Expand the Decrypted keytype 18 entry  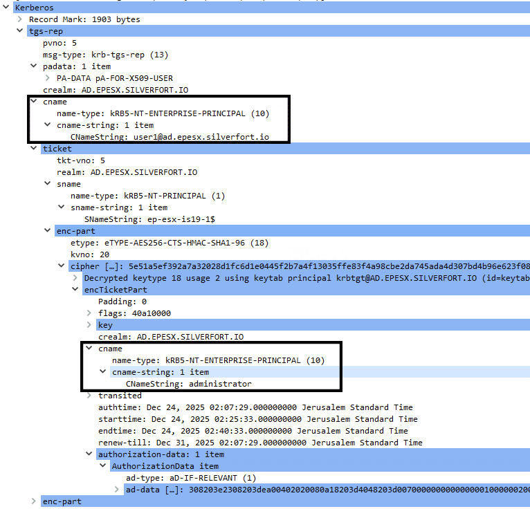[75, 277]
